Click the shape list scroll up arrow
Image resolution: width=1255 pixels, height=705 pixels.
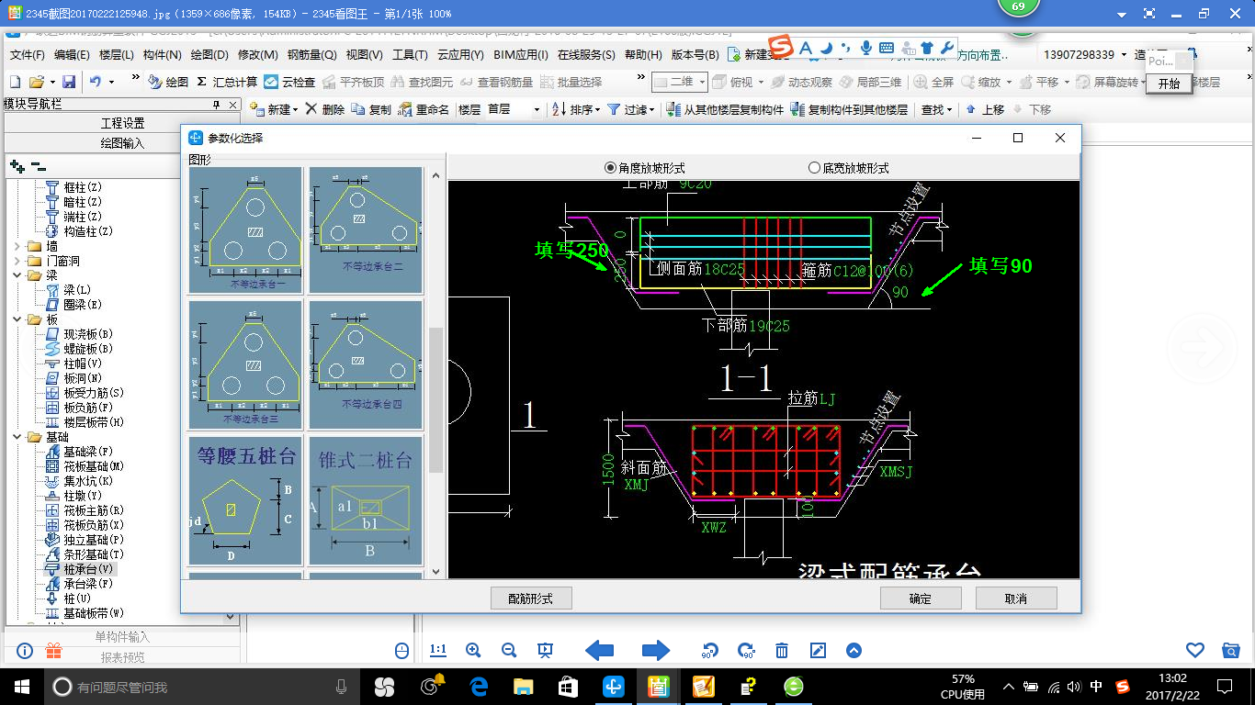[x=435, y=174]
